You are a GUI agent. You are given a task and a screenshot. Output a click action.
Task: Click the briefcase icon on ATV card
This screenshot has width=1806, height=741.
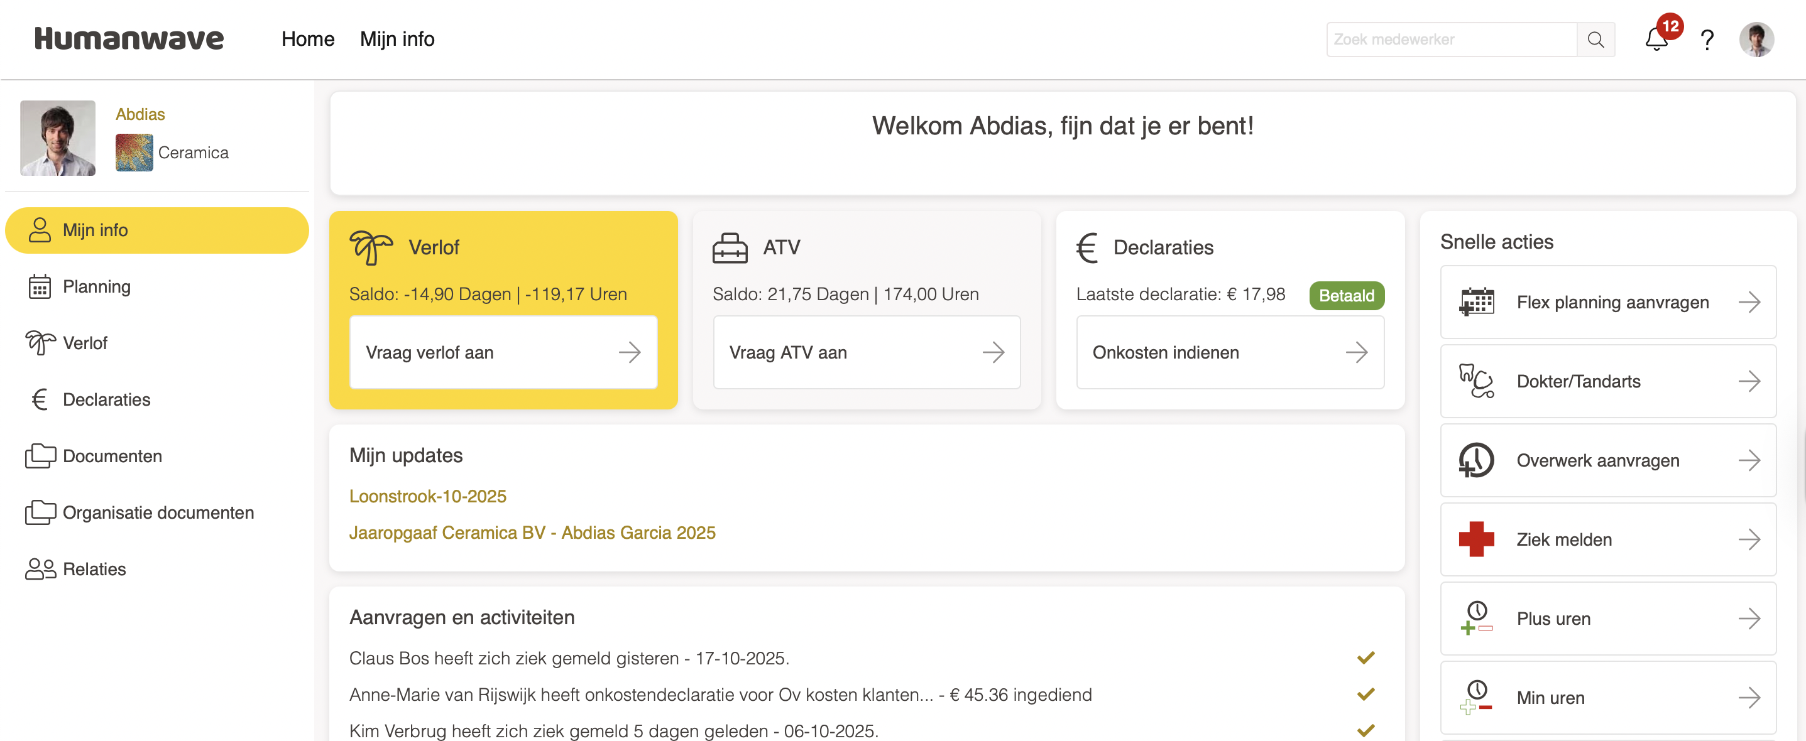730,247
